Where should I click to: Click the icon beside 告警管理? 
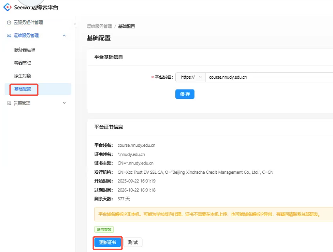click(x=9, y=103)
